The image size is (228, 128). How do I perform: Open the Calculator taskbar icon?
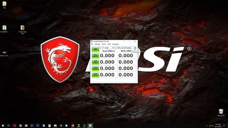[x=50, y=126]
